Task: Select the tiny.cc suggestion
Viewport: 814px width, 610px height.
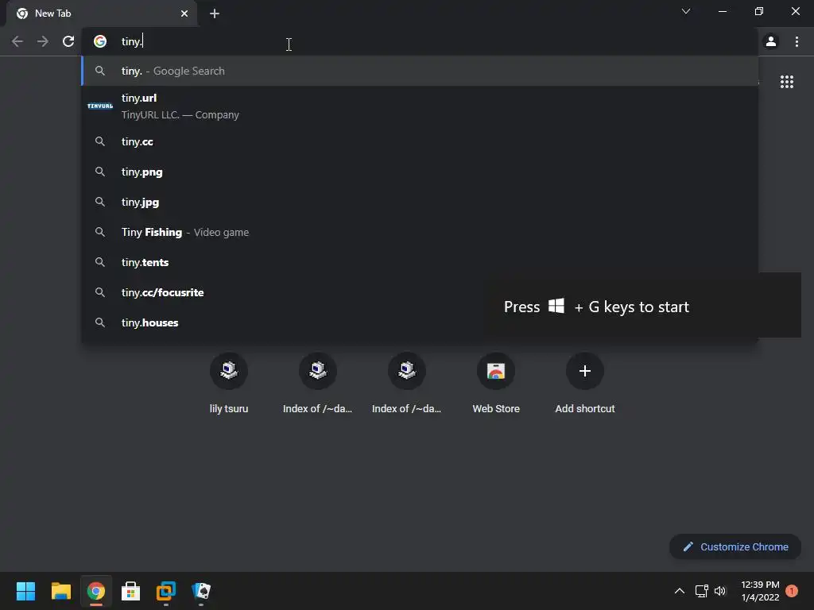Action: (x=420, y=141)
